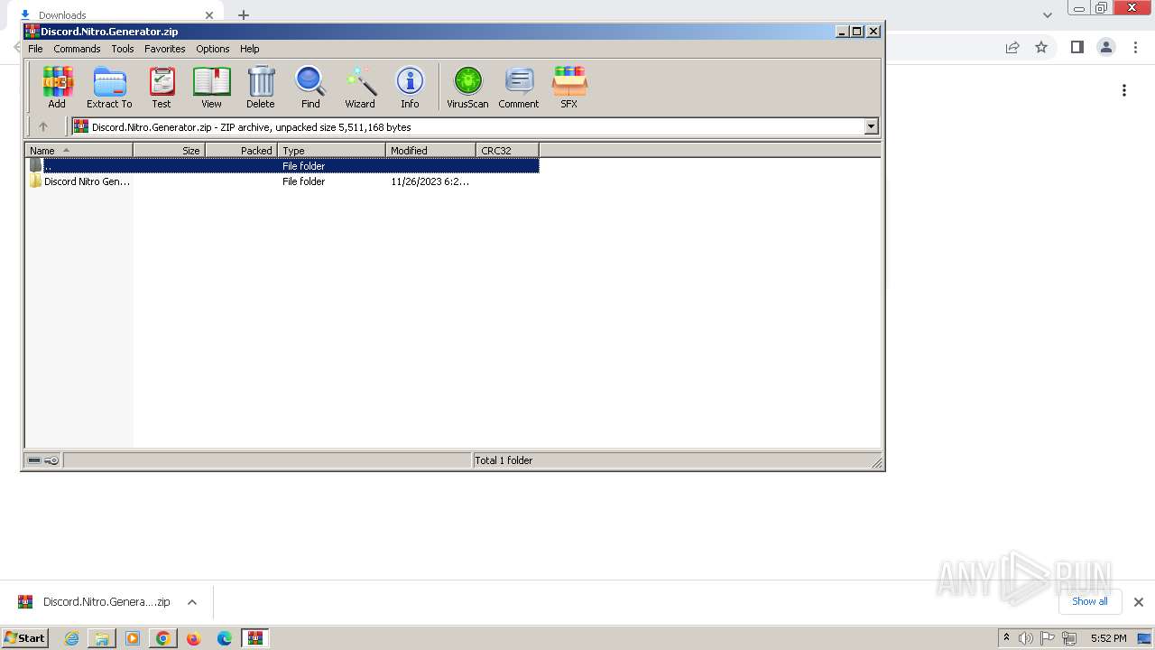
Task: Click the Delete trash icon
Action: click(x=261, y=87)
